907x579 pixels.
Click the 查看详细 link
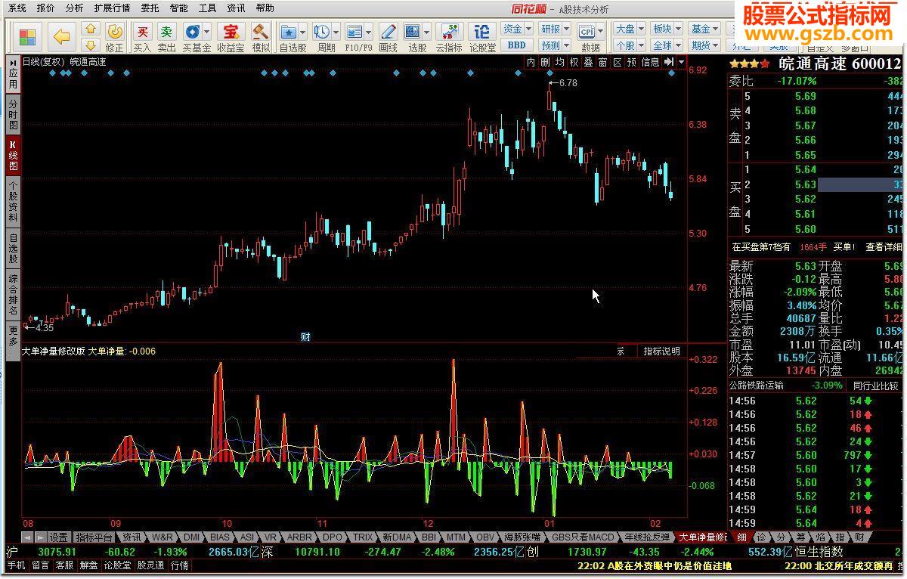pos(884,247)
